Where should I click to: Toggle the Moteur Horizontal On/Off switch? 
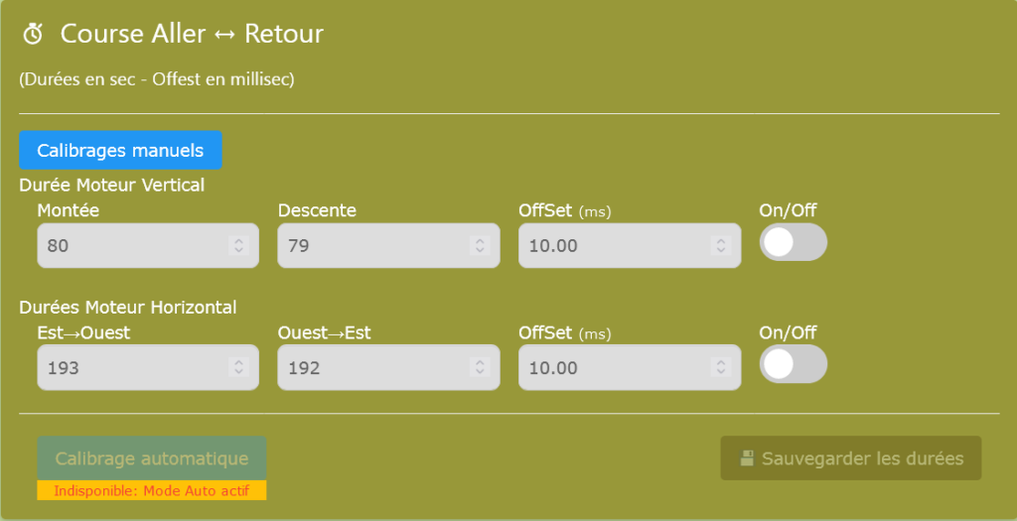click(x=793, y=365)
